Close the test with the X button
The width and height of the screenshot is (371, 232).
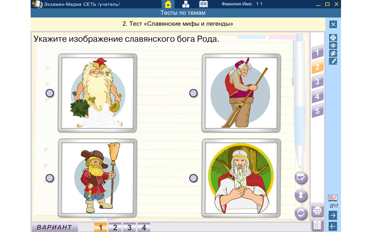coord(333,24)
